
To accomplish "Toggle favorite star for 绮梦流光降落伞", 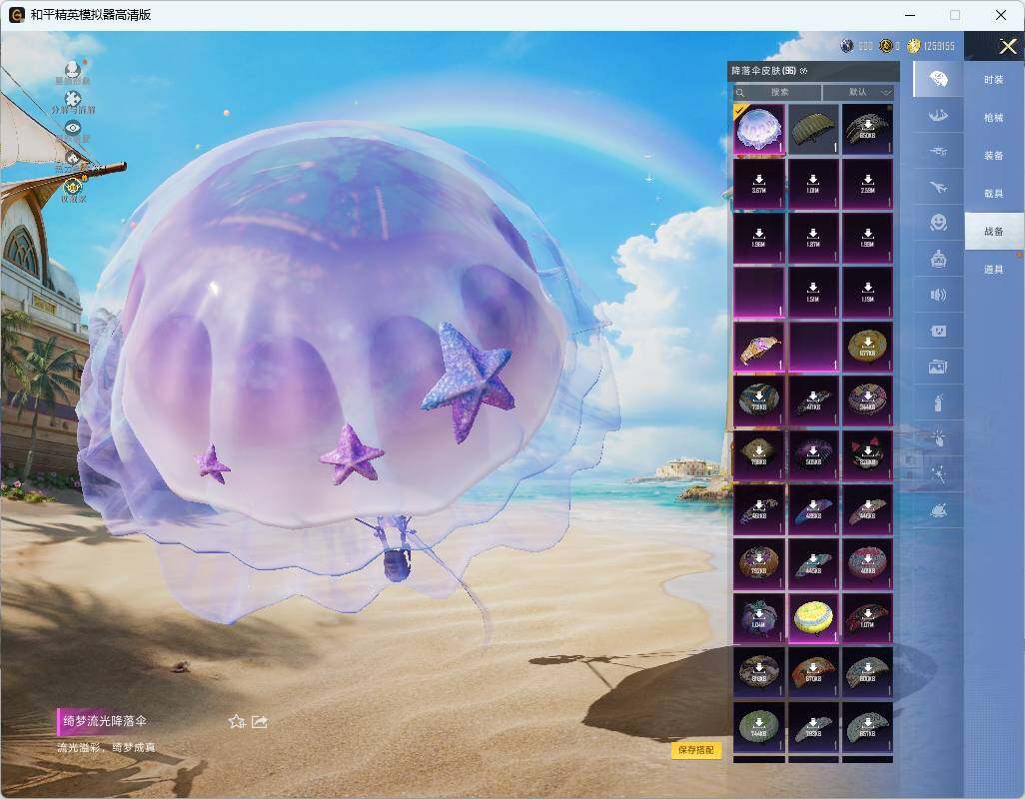I will point(236,721).
